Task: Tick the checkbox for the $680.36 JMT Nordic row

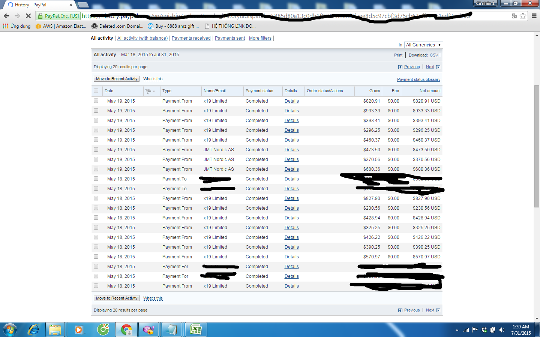Action: [96, 169]
